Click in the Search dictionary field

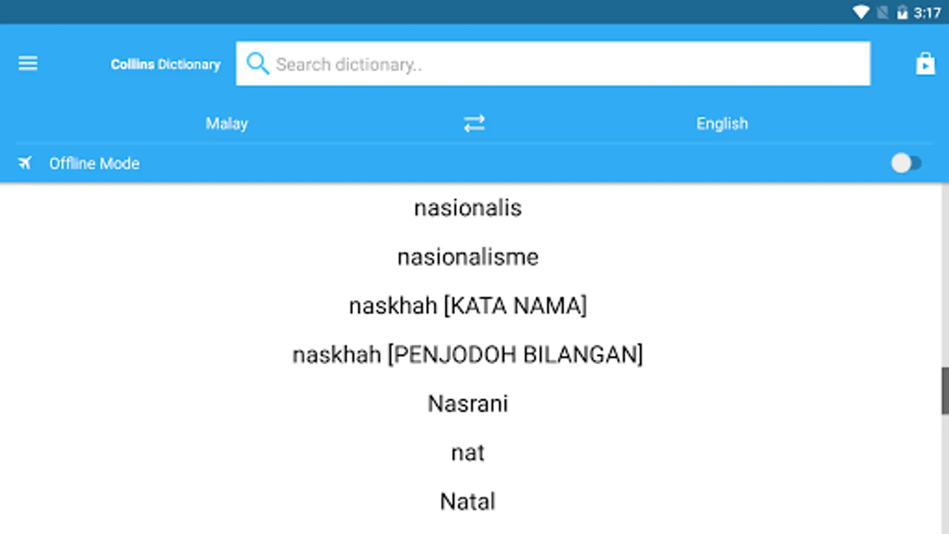point(553,63)
